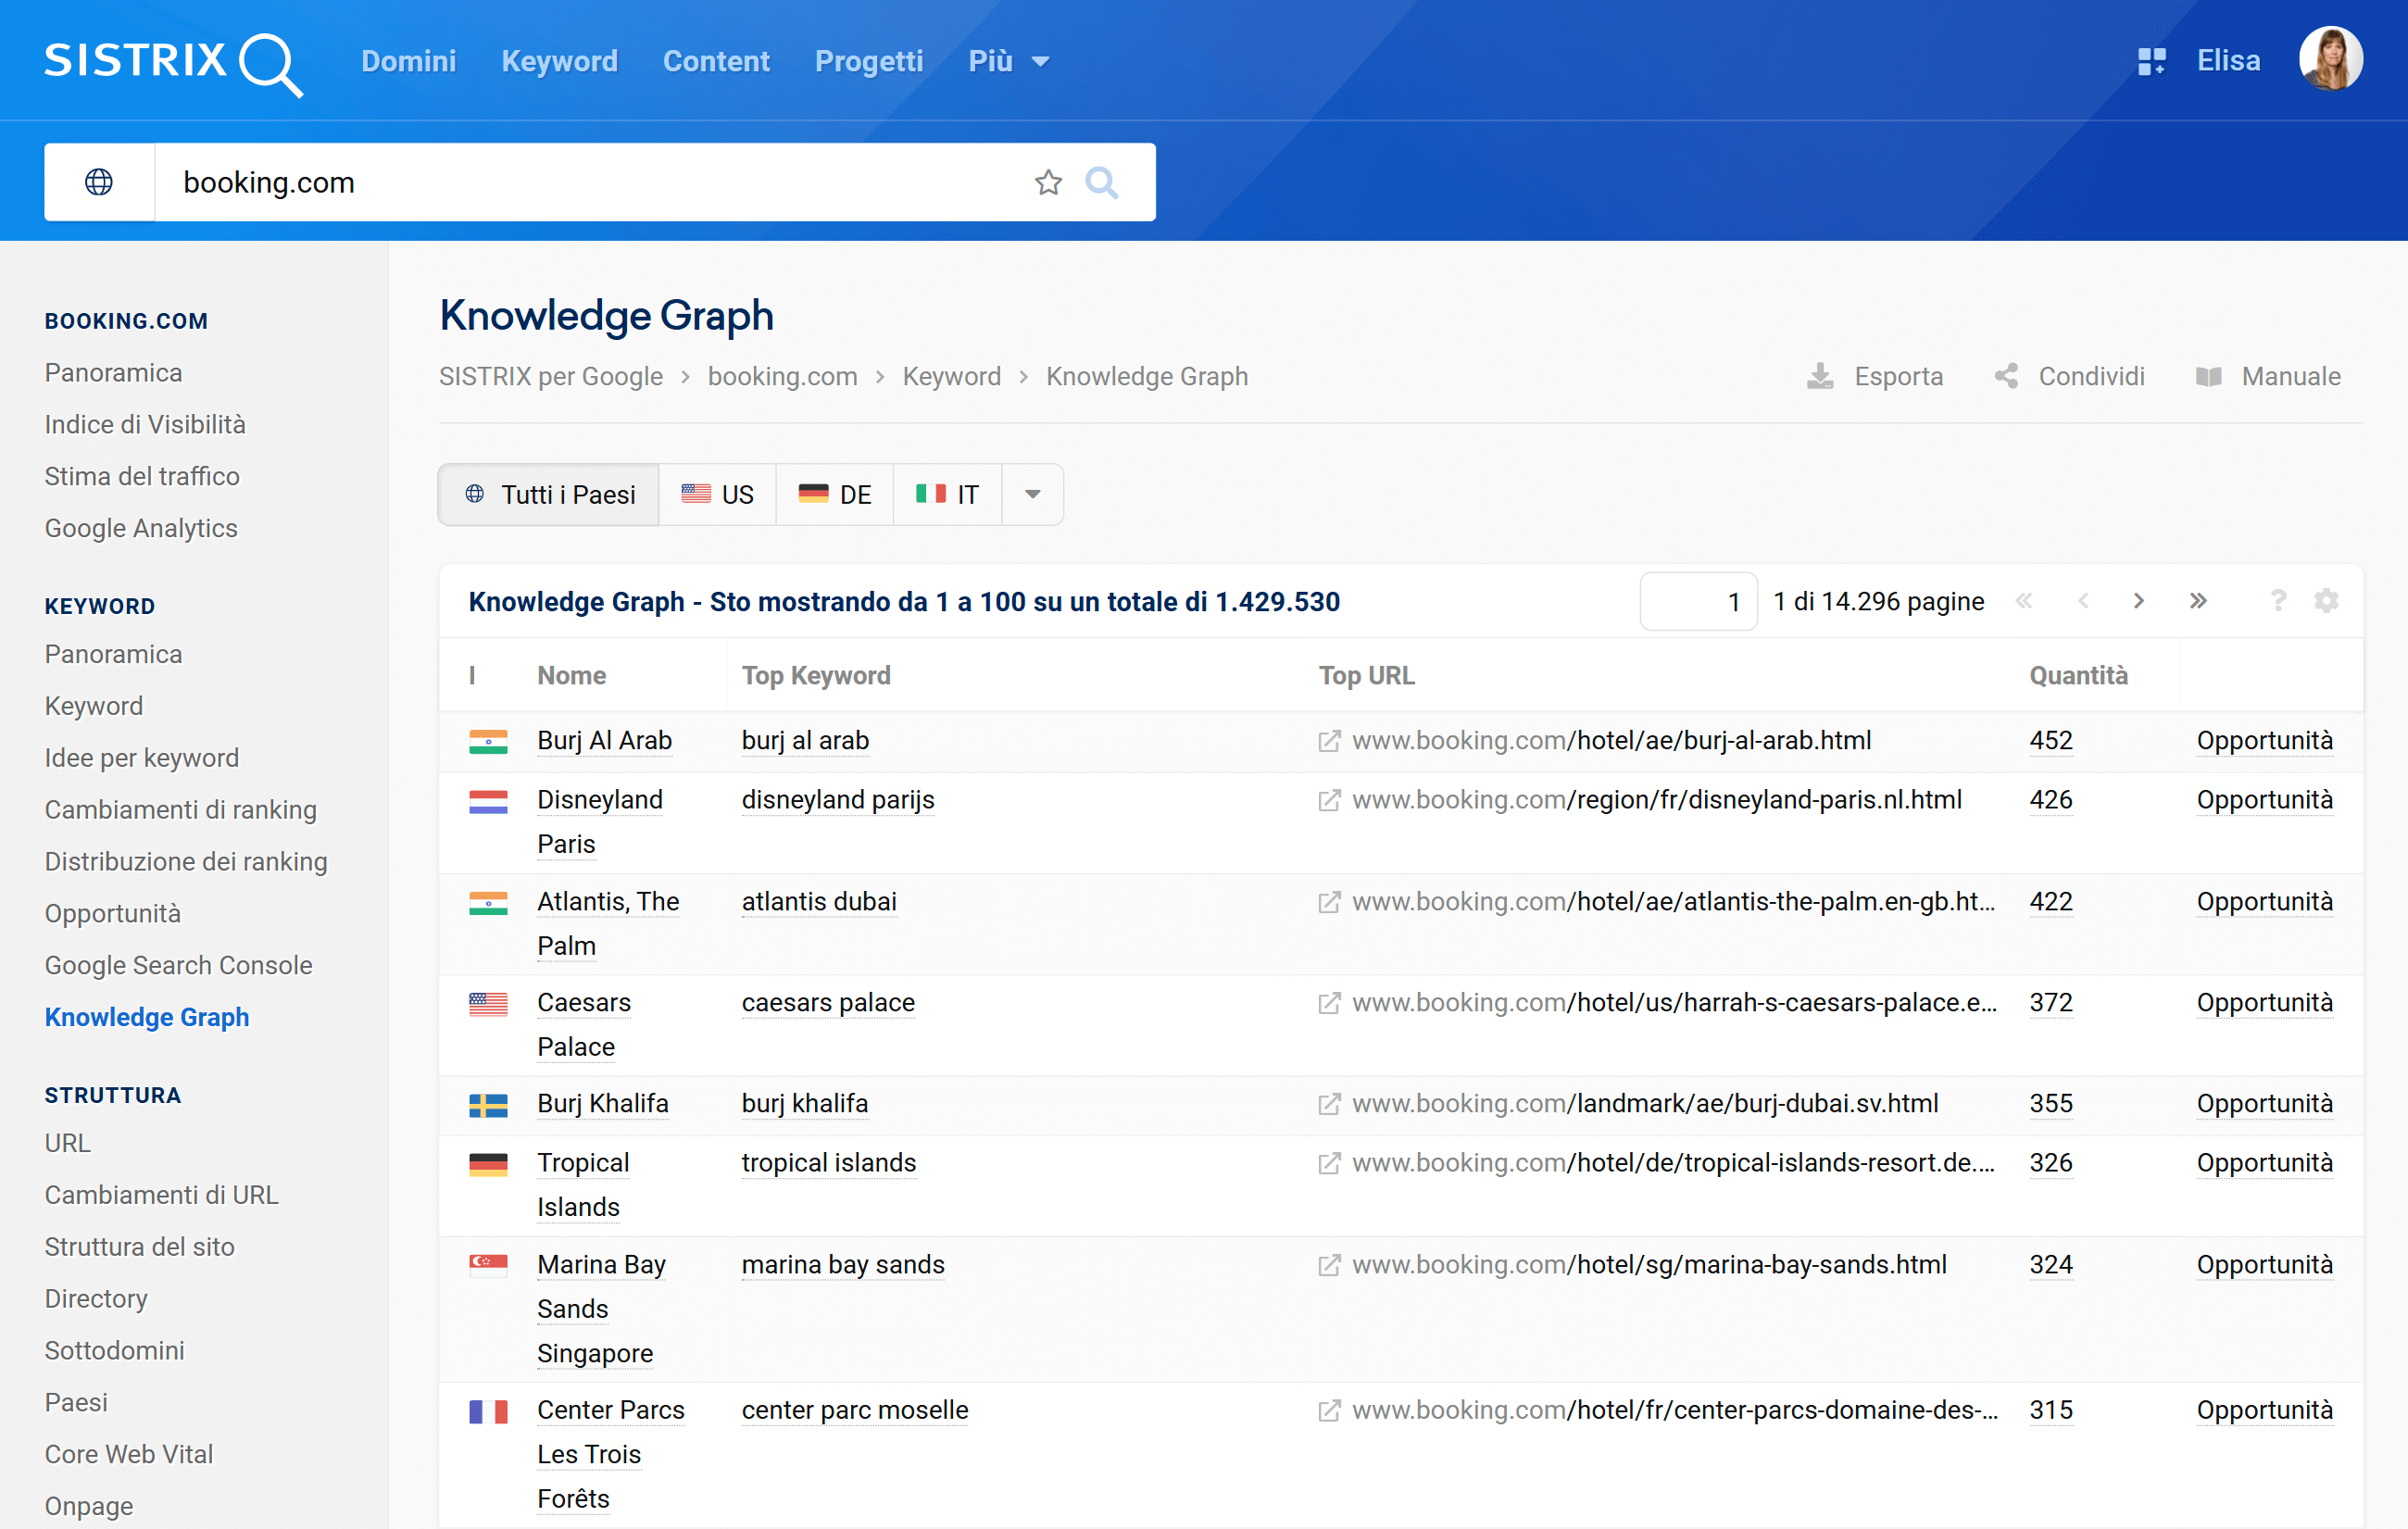Open the Manuale book link
Image resolution: width=2408 pixels, height=1529 pixels.
tap(2268, 376)
